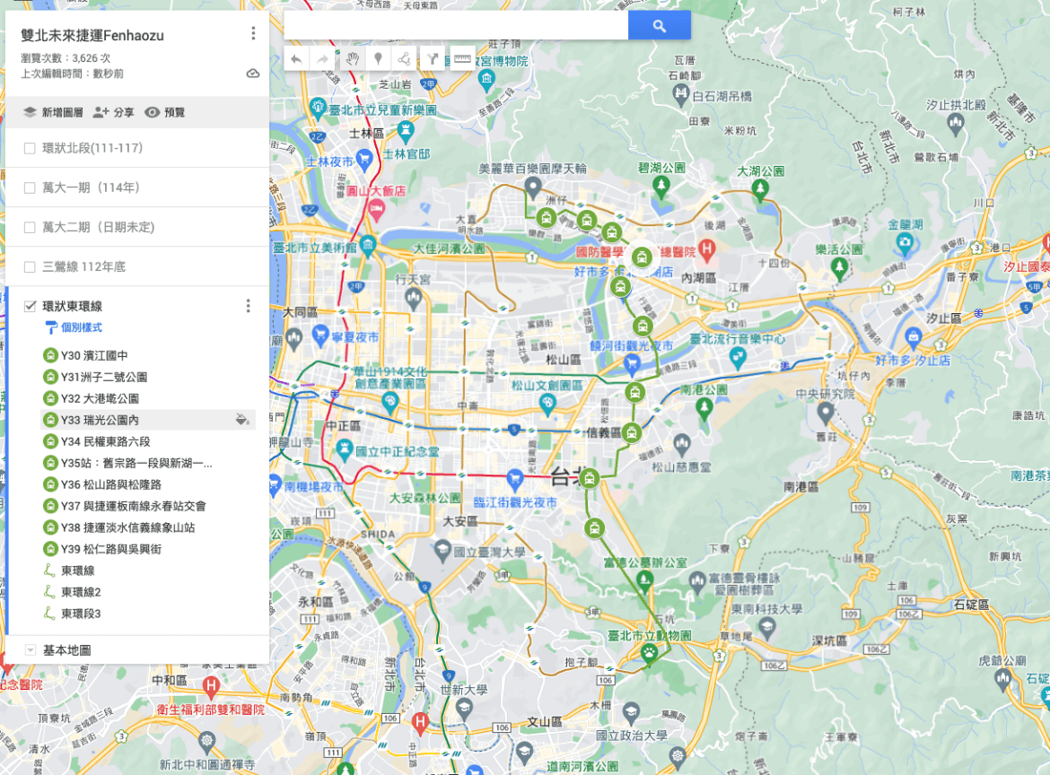The height and width of the screenshot is (775, 1050).
Task: Open the map options three-dot menu
Action: click(x=253, y=33)
